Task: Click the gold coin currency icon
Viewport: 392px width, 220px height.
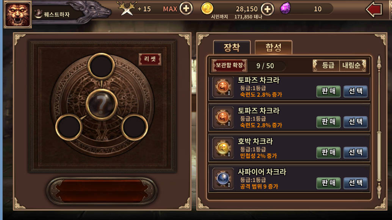Action: [x=207, y=8]
